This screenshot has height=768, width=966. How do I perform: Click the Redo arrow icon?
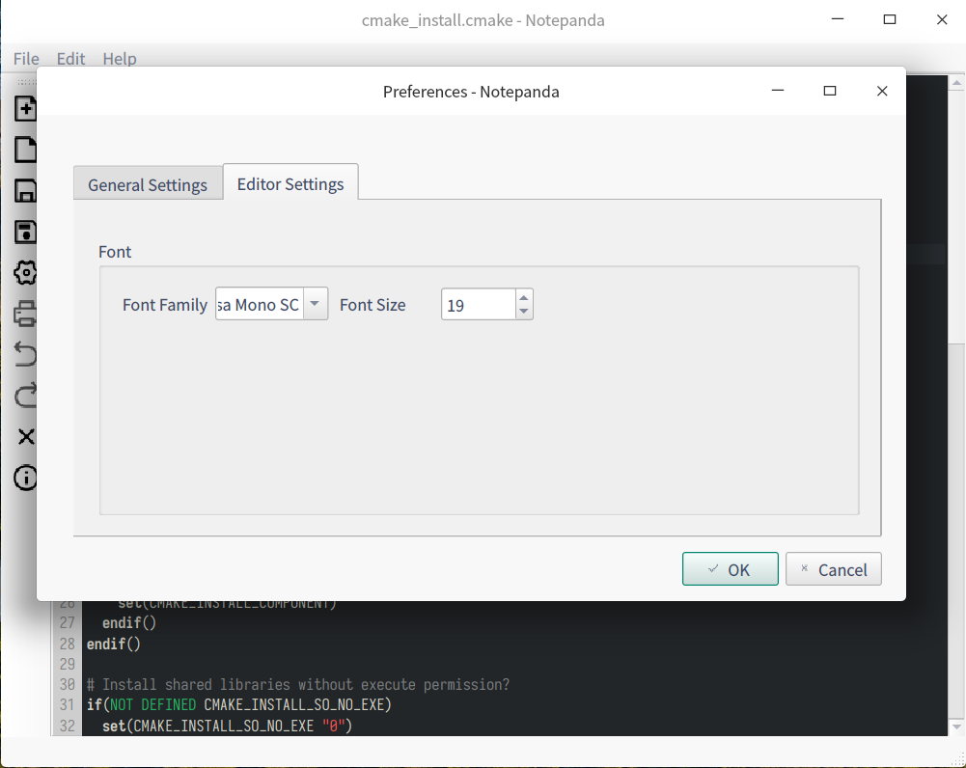pyautogui.click(x=25, y=395)
